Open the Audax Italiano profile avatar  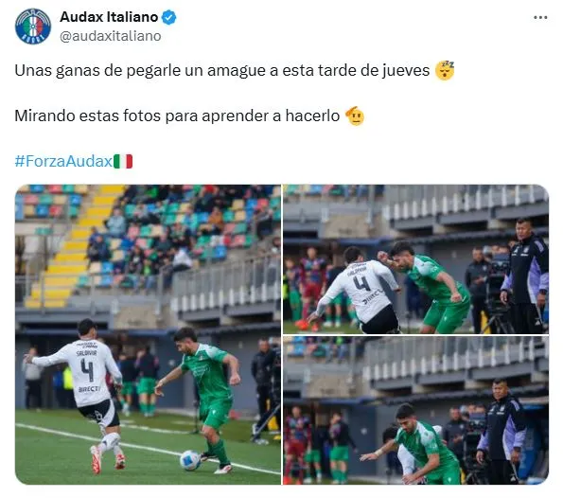point(33,27)
